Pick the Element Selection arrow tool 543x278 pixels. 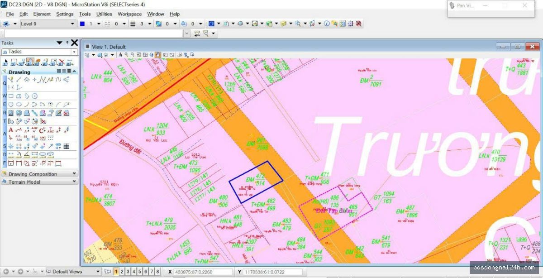[x=6, y=62]
